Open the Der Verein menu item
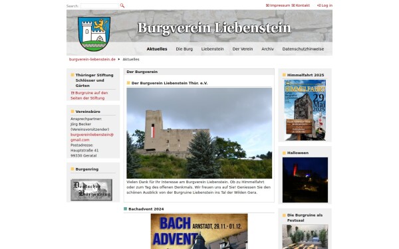Screen dimensions: 399x249 coord(243,48)
